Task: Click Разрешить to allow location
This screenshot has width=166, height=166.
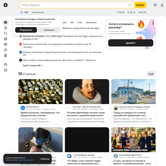Action: (26, 30)
